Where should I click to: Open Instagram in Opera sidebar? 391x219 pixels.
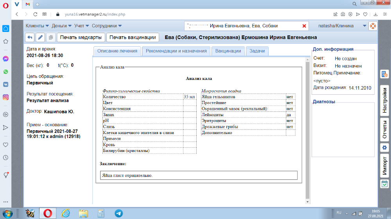click(6, 97)
